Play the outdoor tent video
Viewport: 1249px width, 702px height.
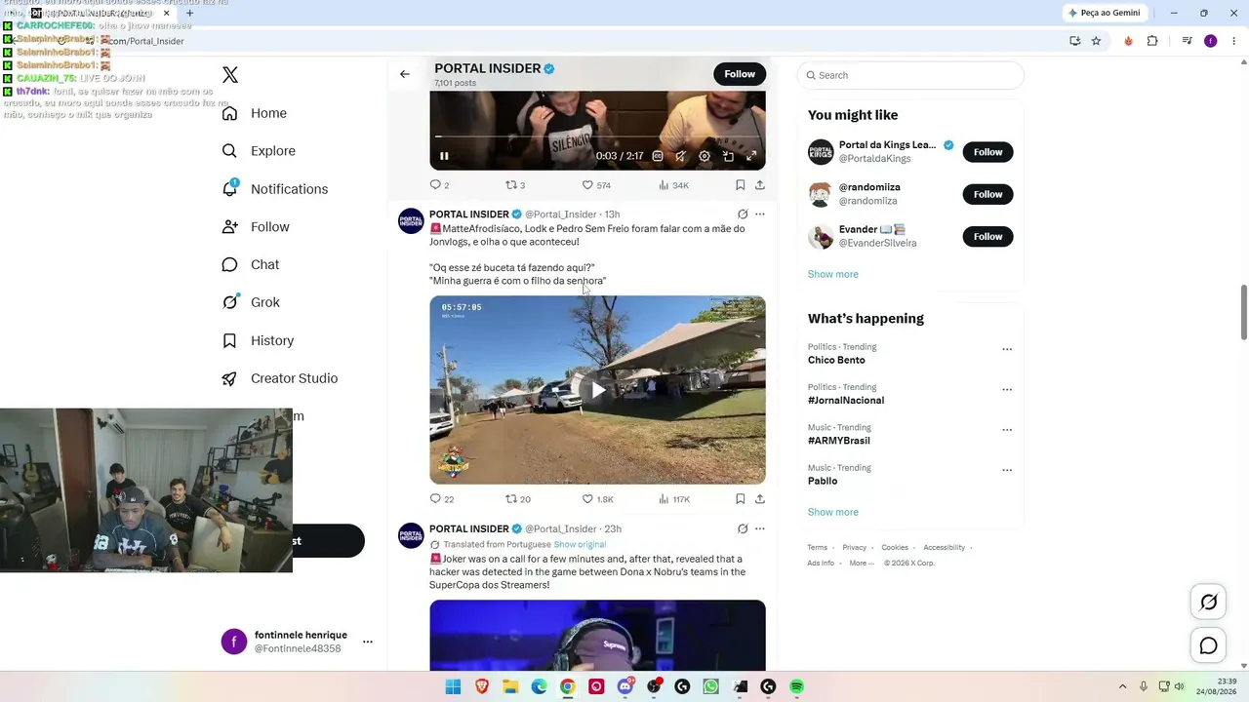(x=597, y=390)
